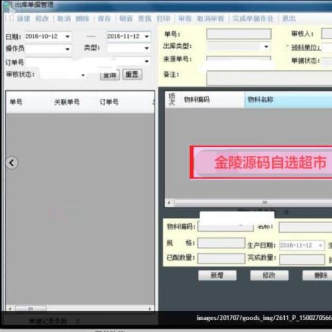Viewport: 332px width, 332px height.
Task: Click 取消 in the toolbar
Action: point(64,19)
